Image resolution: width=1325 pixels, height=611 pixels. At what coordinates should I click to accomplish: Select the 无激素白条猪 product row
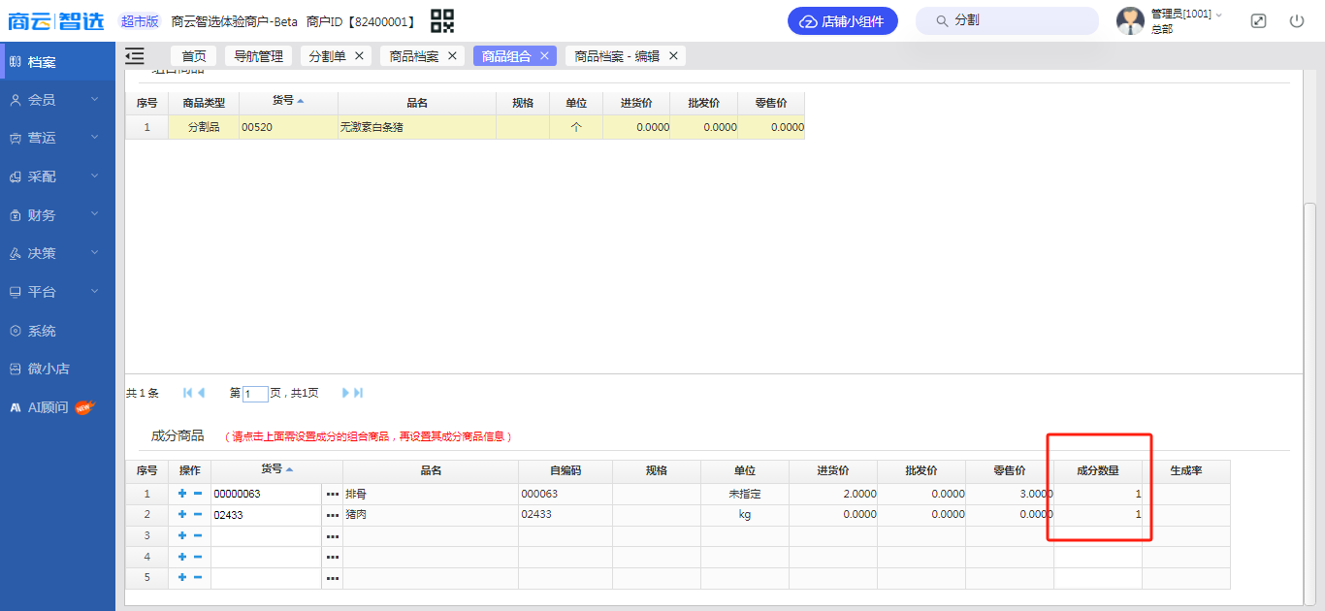pyautogui.click(x=465, y=127)
